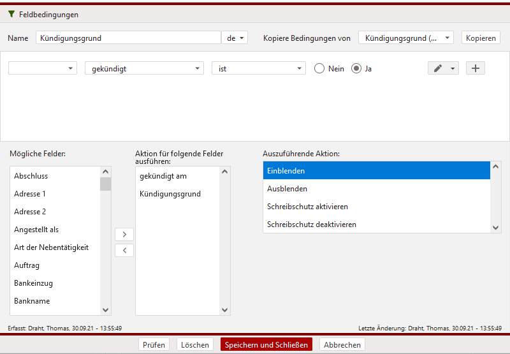This screenshot has height=354, width=510.
Task: Click the Speichern und Schließen button
Action: [266, 344]
